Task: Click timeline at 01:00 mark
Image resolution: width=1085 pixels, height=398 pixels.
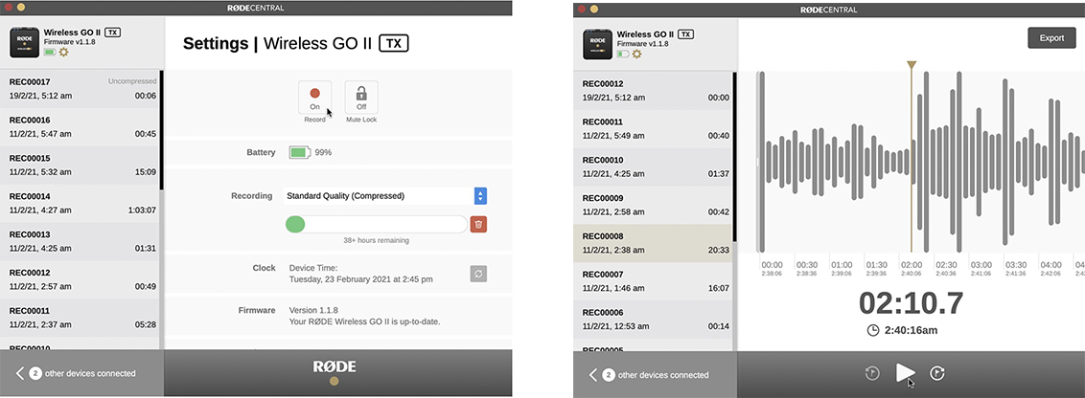Action: click(842, 265)
